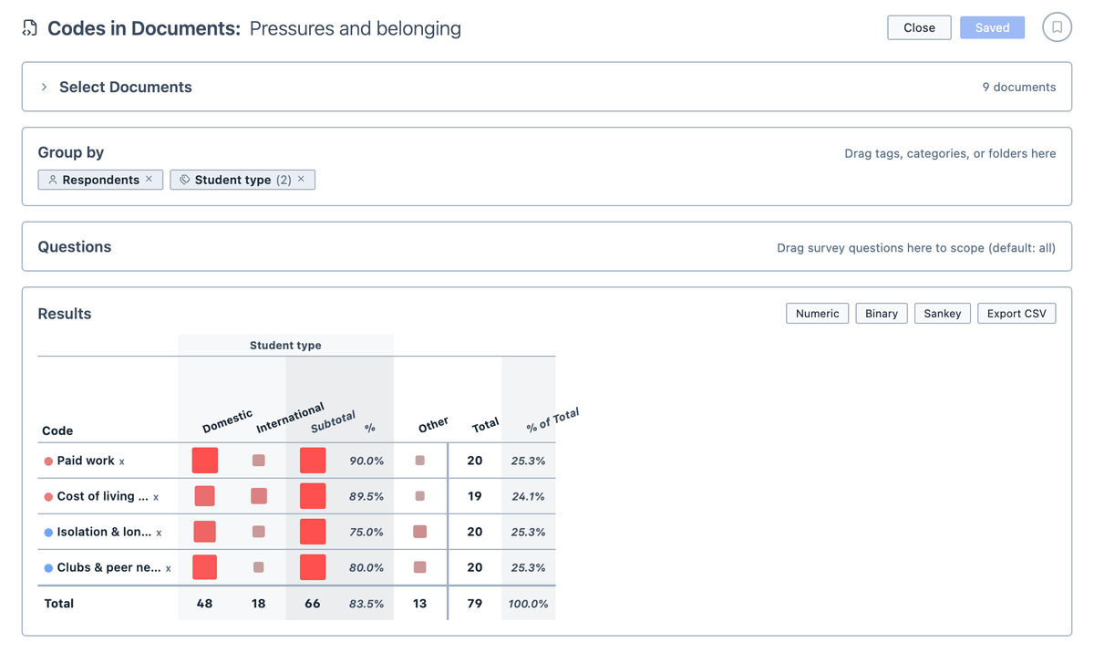
Task: Click the 90.0% value in Paid work row
Action: (x=366, y=461)
